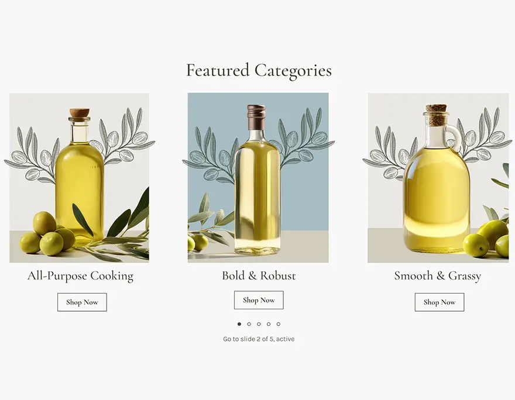515x400 pixels.
Task: Go to slide 2 using second dot
Action: (x=249, y=324)
